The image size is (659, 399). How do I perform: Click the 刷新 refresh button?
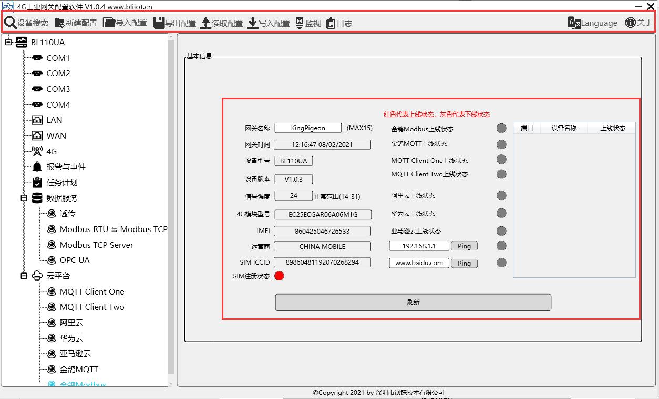pyautogui.click(x=413, y=302)
